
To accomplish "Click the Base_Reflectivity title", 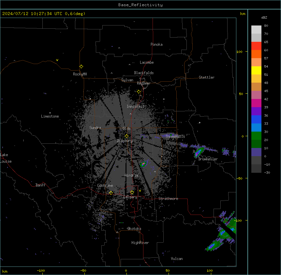I will (140, 5).
